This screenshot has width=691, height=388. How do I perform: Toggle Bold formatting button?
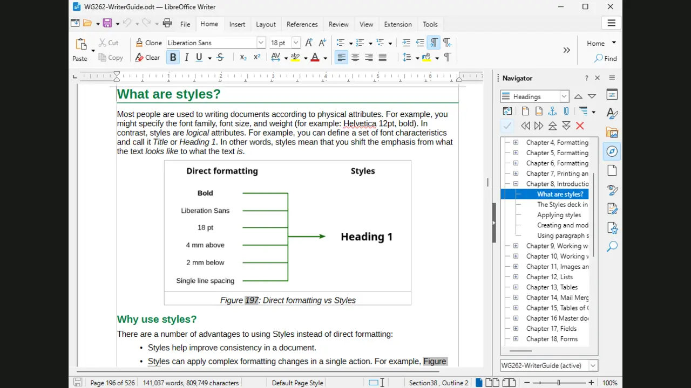tap(173, 58)
